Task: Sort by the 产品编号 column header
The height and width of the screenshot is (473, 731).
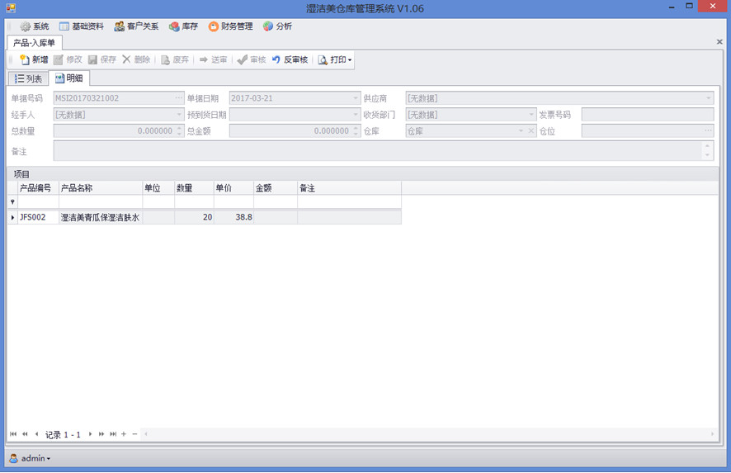Action: [38, 188]
